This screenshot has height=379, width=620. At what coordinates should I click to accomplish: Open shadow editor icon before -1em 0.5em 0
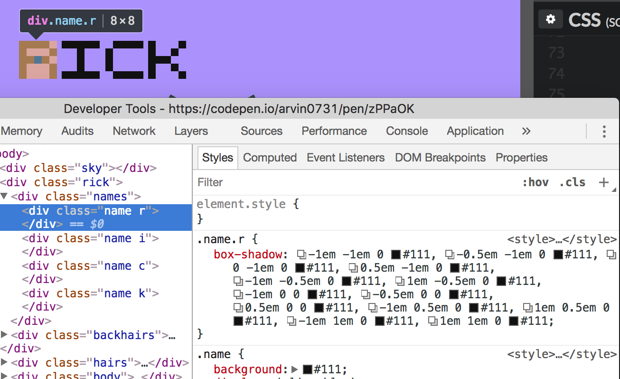(373, 308)
